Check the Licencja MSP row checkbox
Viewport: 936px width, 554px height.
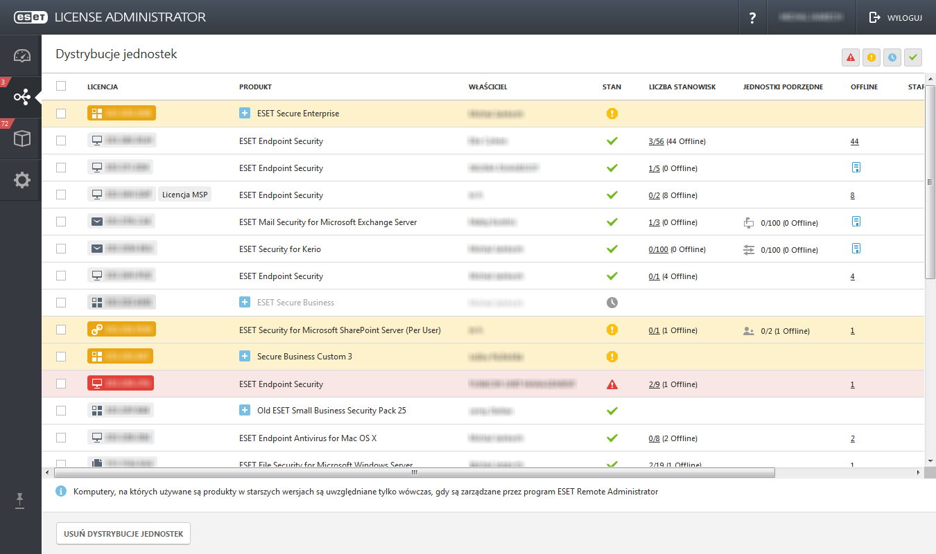tap(61, 195)
